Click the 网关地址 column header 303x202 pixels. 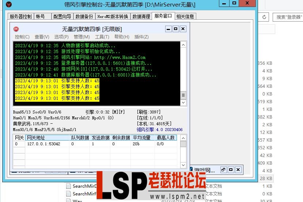point(47,138)
